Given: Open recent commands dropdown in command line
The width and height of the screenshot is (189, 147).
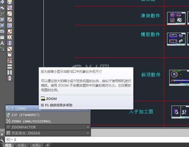Looking at the screenshot, I should (12, 140).
